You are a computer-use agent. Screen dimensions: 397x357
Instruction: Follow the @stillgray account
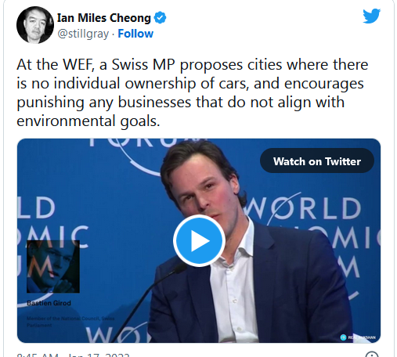[x=135, y=34]
